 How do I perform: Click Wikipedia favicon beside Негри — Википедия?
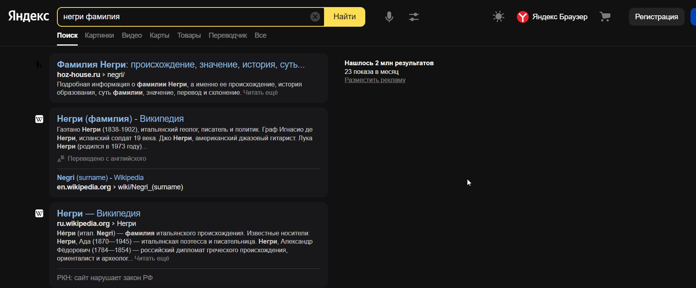coord(39,213)
